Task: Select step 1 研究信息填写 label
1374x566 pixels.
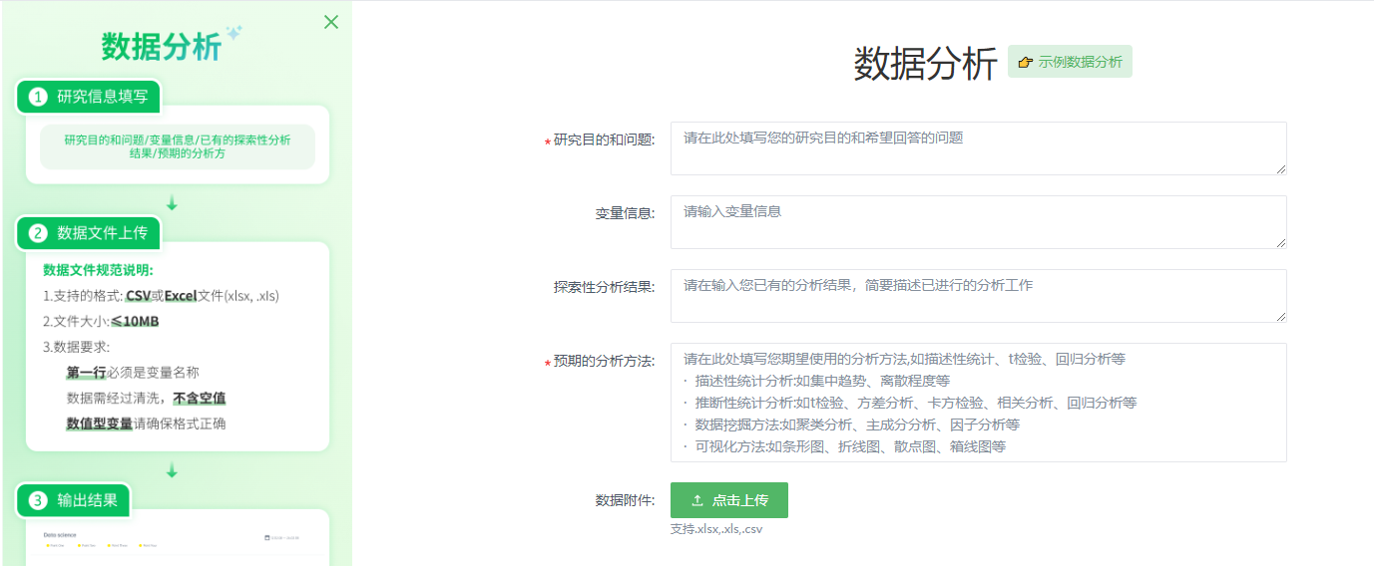Action: pos(89,97)
